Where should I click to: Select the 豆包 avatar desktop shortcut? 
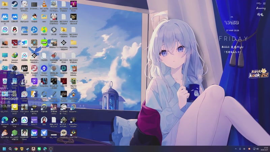[44, 121]
